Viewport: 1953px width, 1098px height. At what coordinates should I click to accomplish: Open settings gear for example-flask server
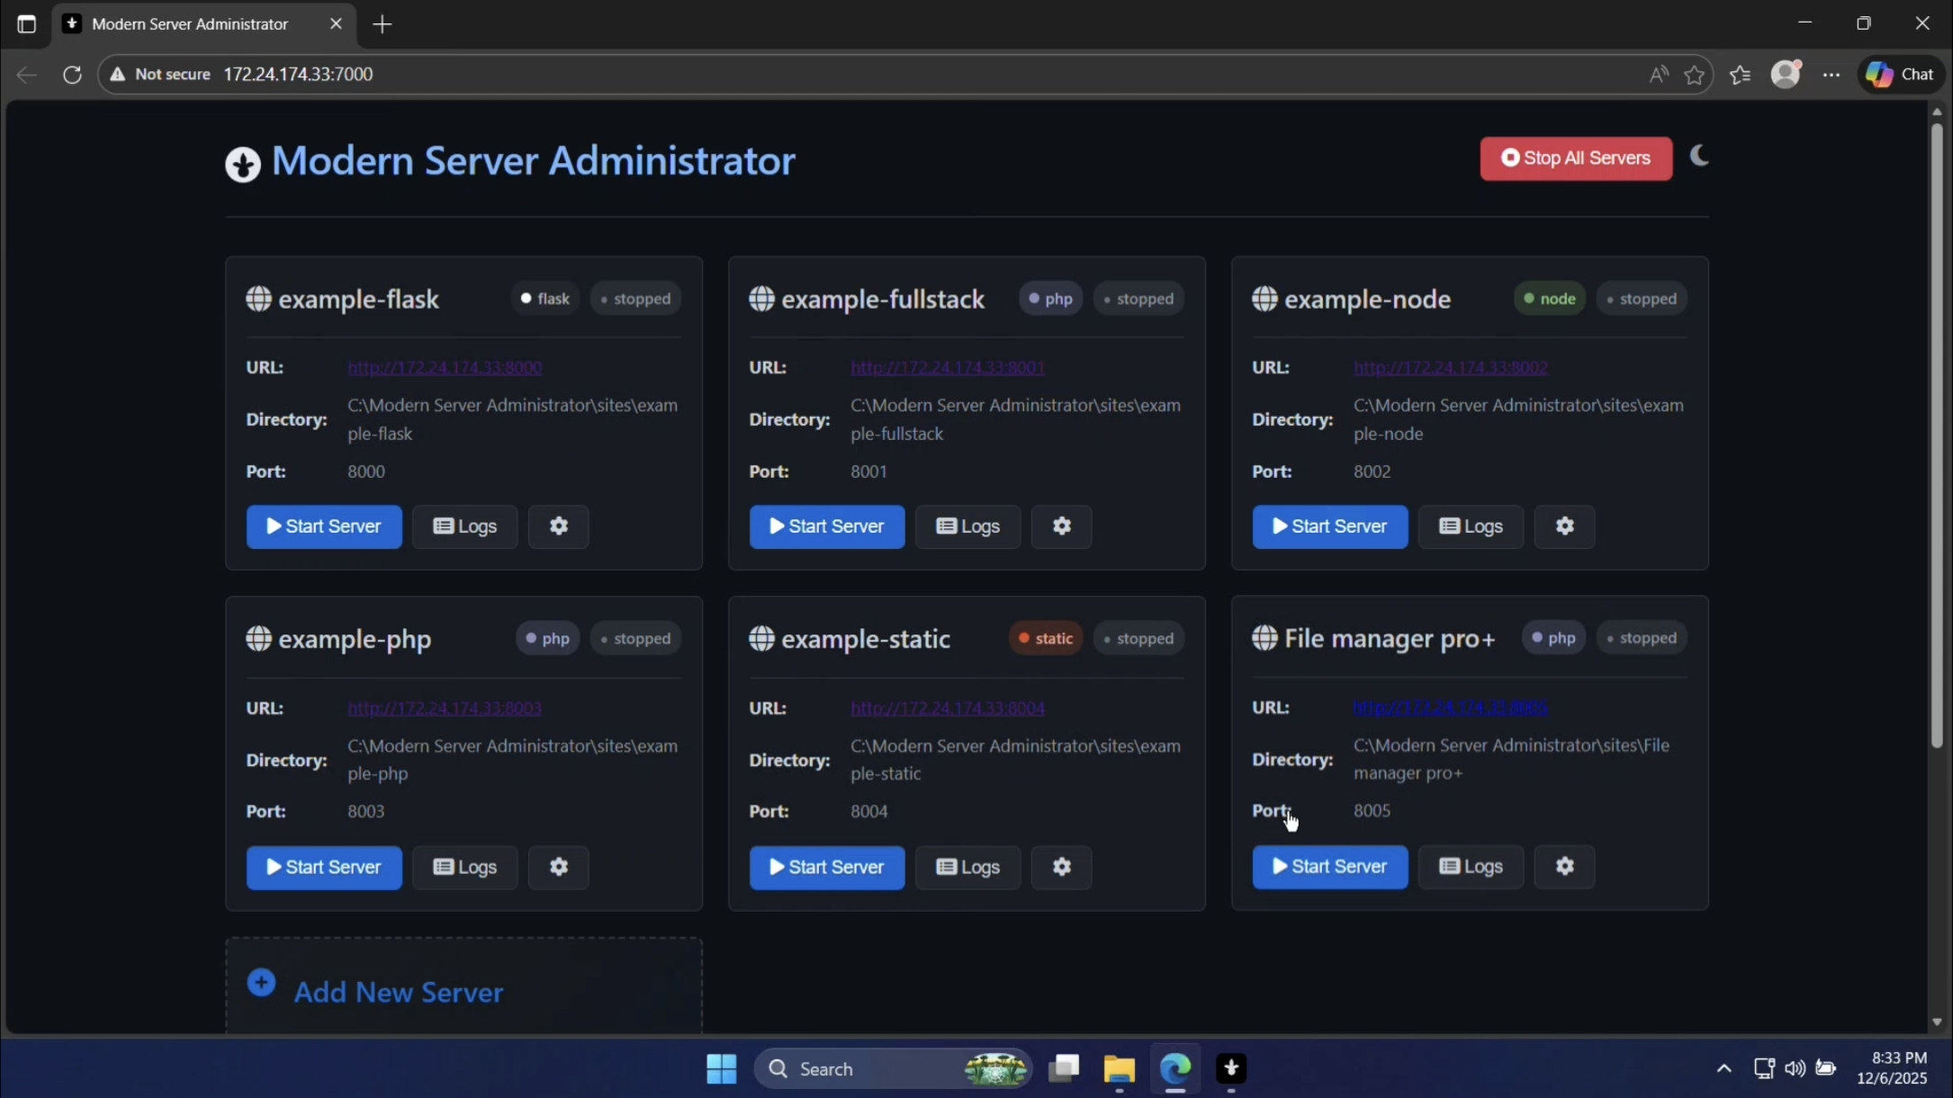558,526
